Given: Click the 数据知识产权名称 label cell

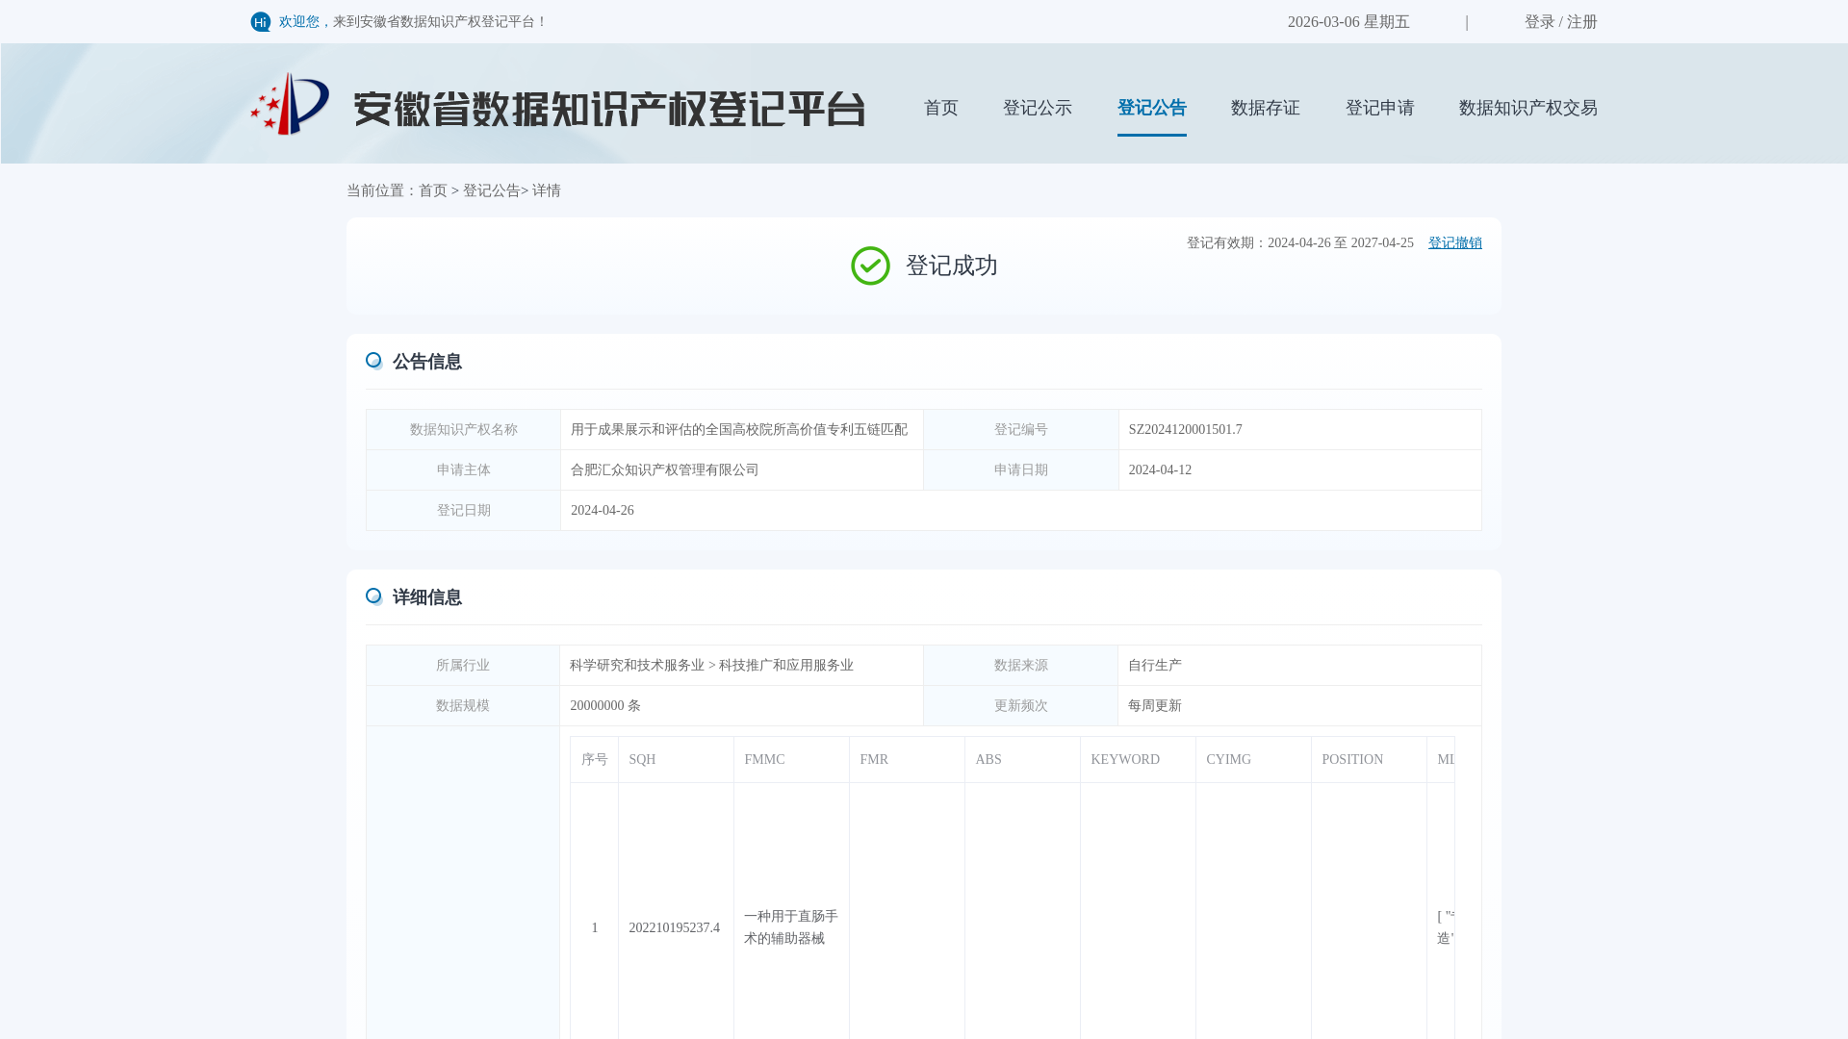Looking at the screenshot, I should (463, 430).
